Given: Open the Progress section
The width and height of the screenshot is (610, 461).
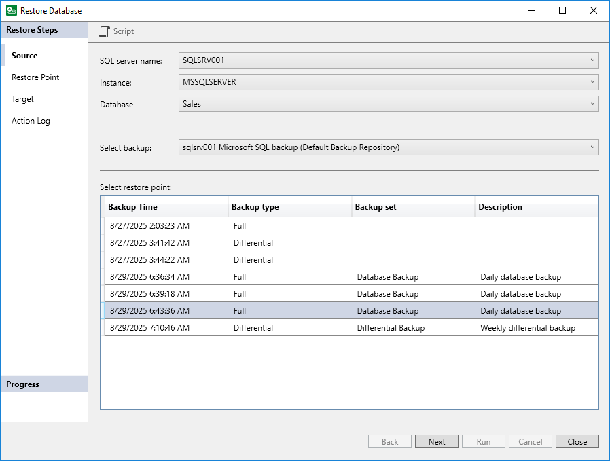Looking at the screenshot, I should 22,384.
